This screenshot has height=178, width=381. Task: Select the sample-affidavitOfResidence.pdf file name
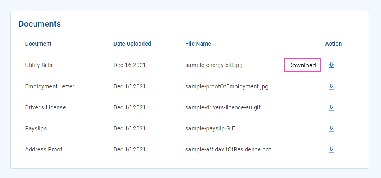click(228, 149)
